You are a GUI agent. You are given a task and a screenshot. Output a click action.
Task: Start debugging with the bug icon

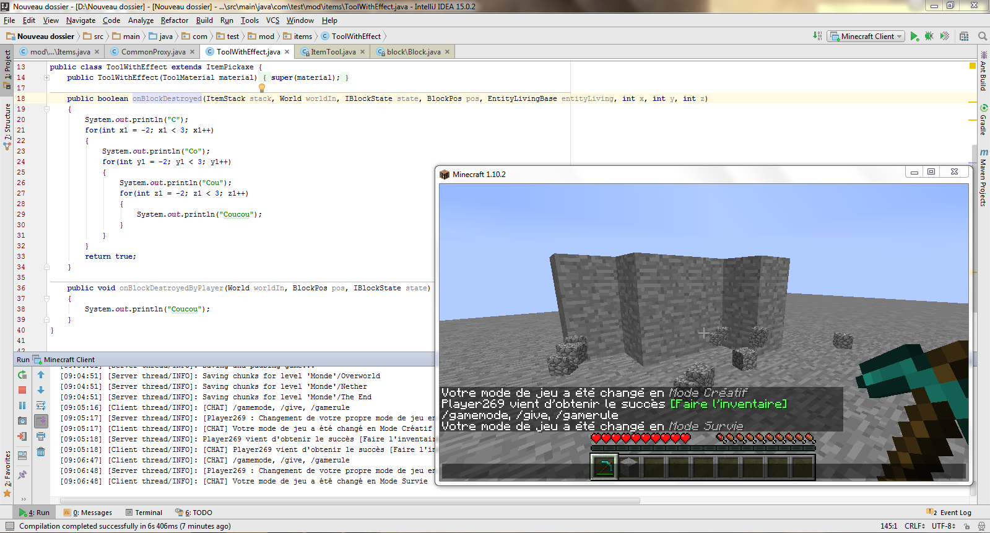(929, 37)
